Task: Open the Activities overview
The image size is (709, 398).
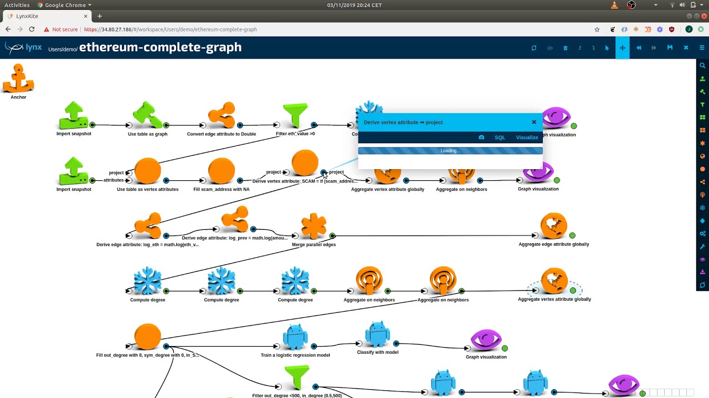Action: coord(17,5)
